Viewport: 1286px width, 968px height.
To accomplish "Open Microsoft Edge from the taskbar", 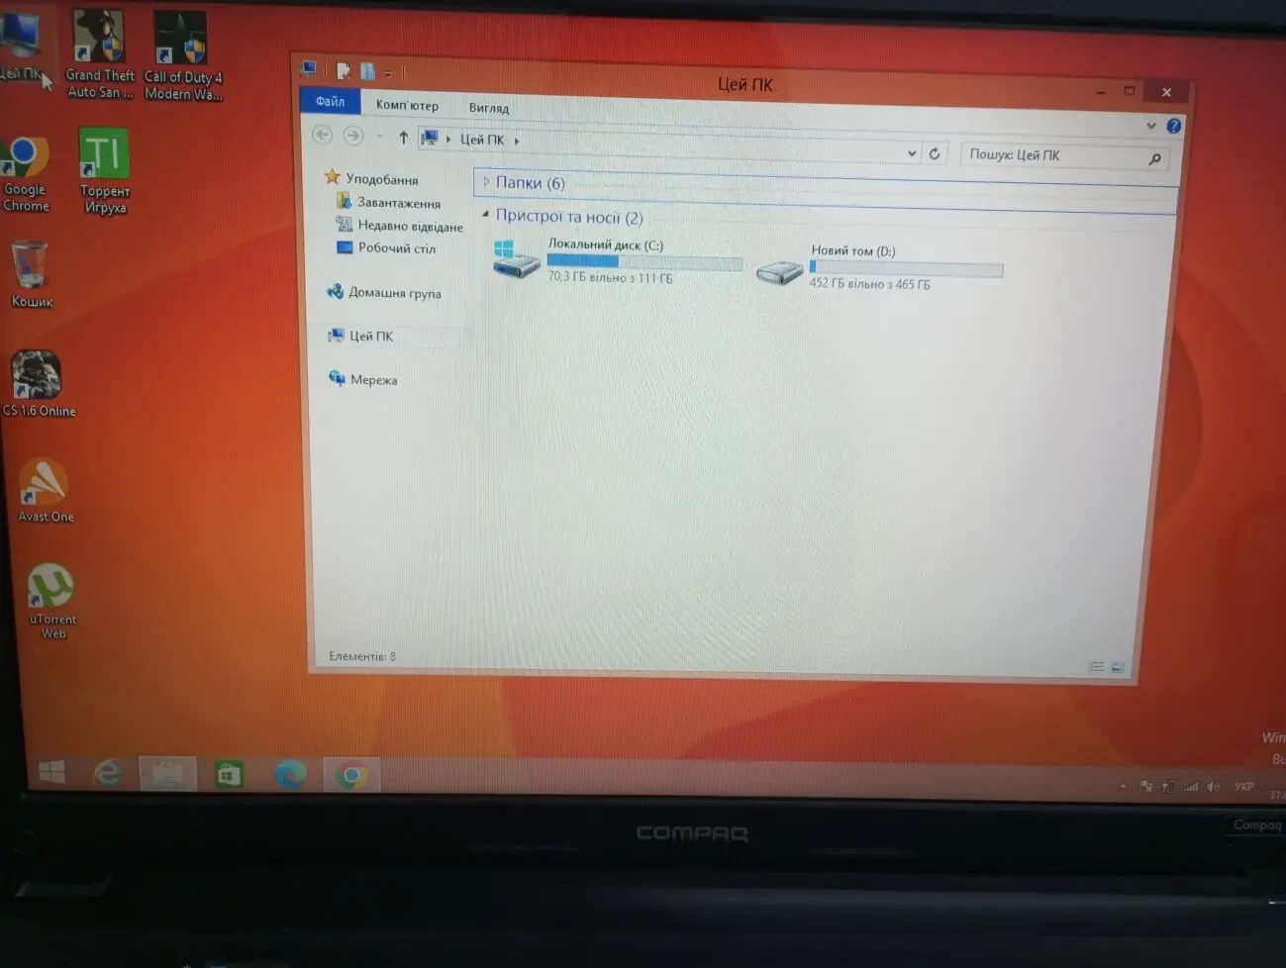I will click(x=290, y=775).
